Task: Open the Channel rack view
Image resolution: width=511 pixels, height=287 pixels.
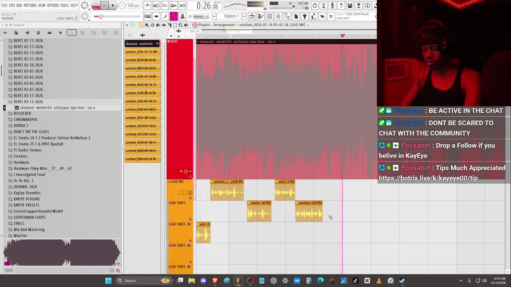Action: coord(269,16)
